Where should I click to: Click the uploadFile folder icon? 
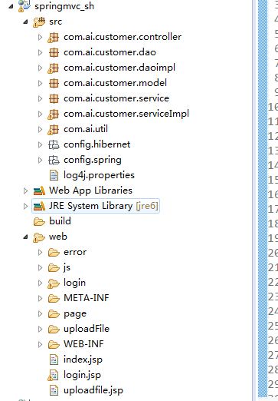tap(54, 329)
